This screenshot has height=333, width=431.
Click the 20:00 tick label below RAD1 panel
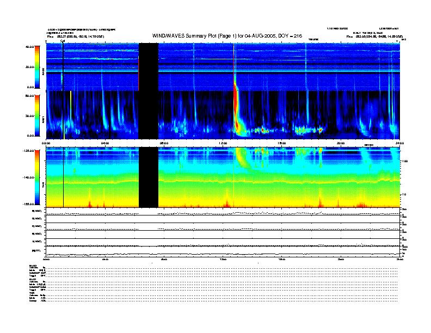pyautogui.click(x=341, y=143)
